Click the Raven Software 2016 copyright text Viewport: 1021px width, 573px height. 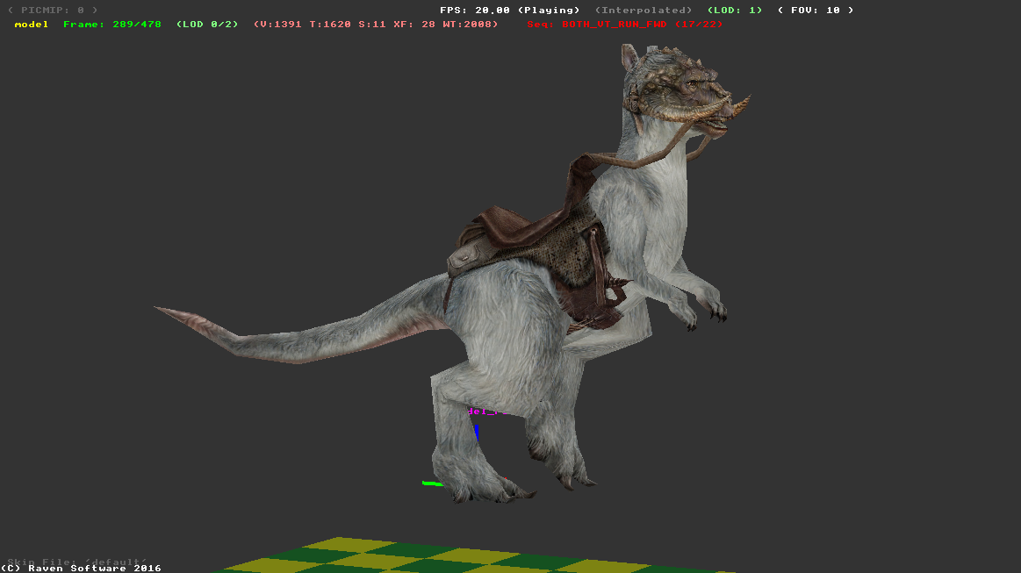pos(81,568)
